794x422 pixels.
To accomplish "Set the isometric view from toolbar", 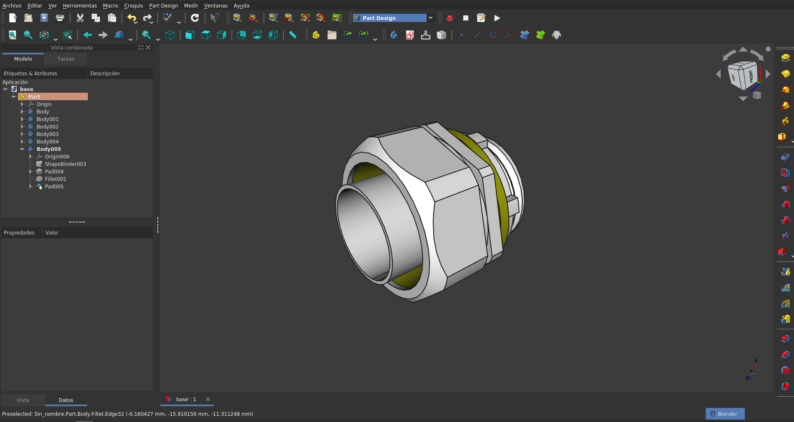I will click(x=170, y=35).
